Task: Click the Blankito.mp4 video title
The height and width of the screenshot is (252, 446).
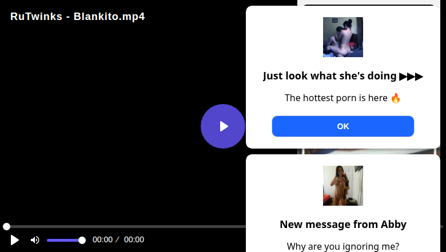Action: 77,17
